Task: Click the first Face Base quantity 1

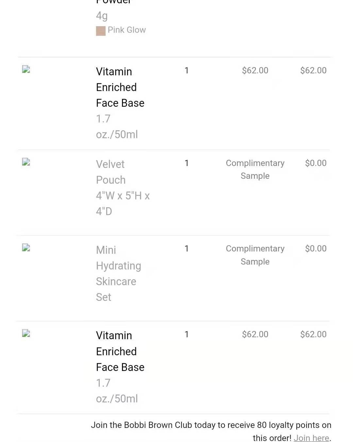Action: [187, 70]
